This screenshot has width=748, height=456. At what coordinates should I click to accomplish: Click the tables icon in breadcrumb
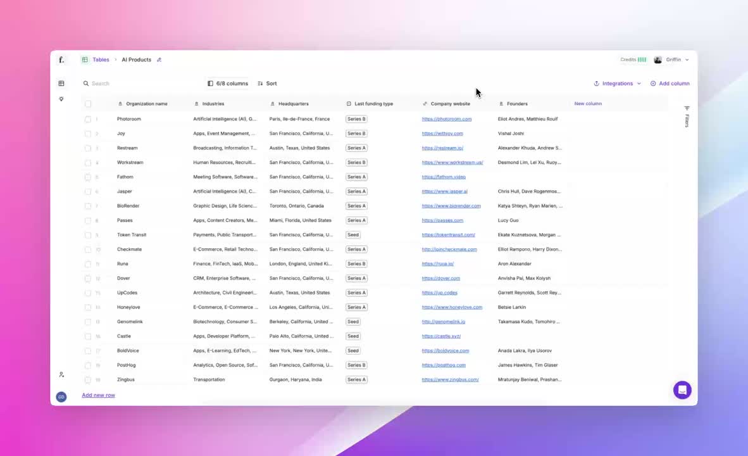point(85,60)
